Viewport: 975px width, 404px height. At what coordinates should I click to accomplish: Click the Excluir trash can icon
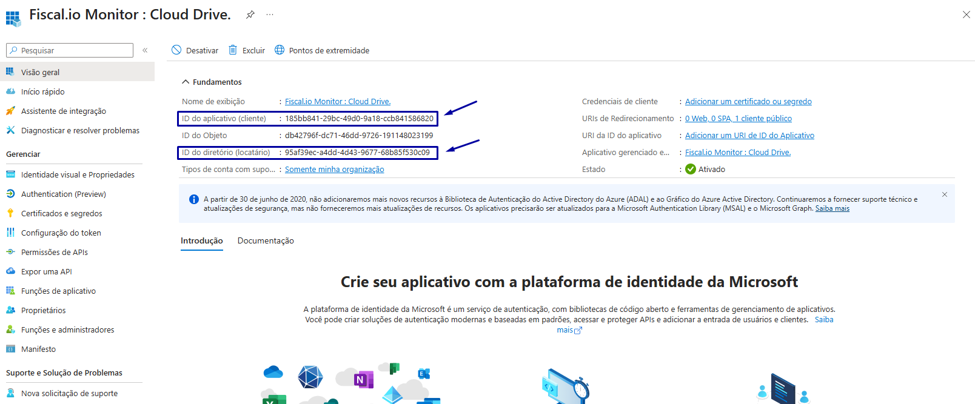tap(233, 50)
